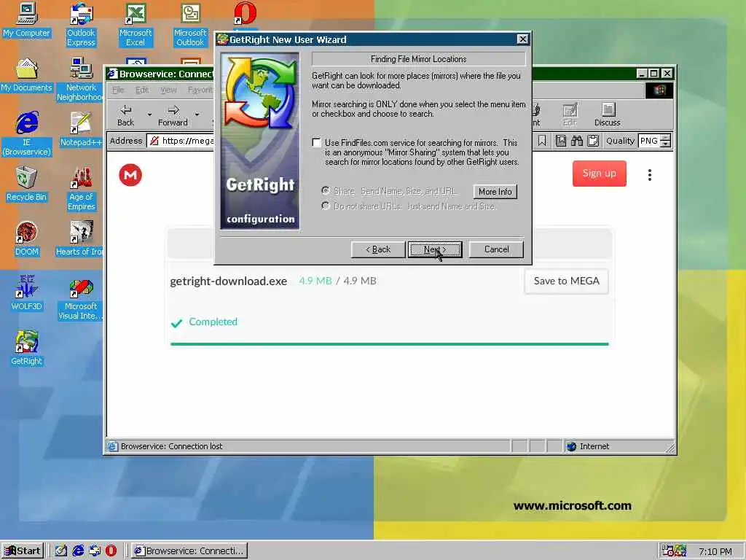Select the Recycle Bin icon

click(26, 184)
